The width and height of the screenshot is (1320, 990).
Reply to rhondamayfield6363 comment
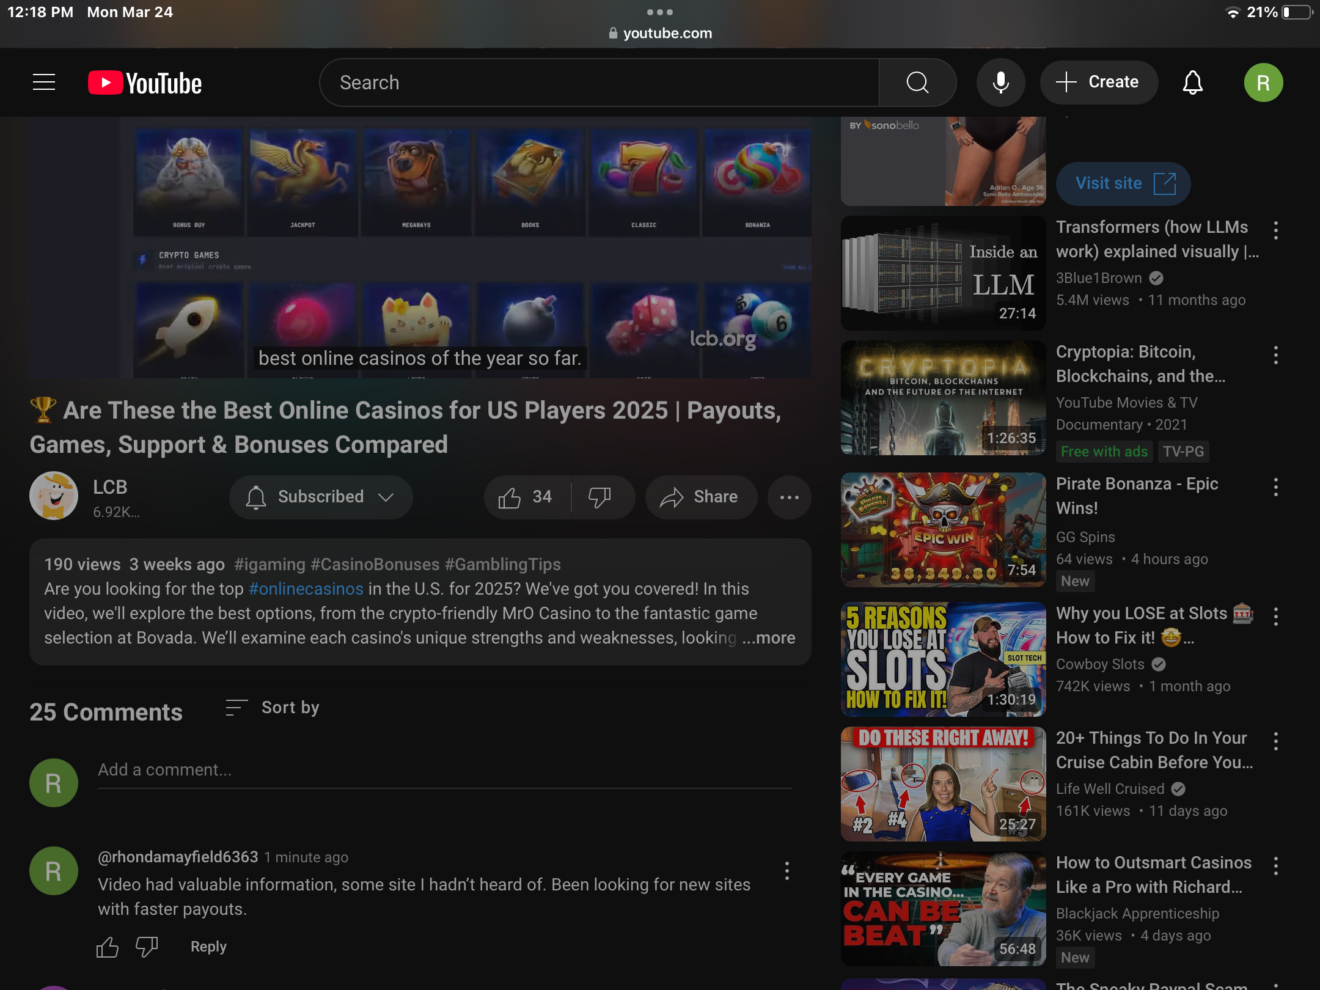pyautogui.click(x=208, y=947)
